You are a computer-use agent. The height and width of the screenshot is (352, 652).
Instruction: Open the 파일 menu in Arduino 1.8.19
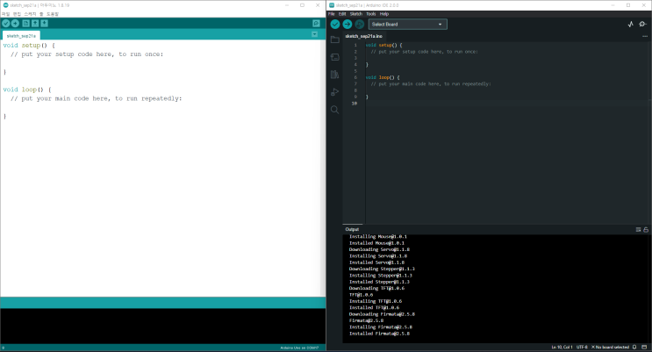(5, 14)
